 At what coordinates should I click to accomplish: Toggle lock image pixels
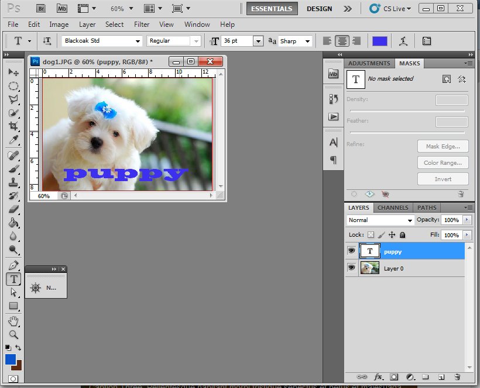pyautogui.click(x=382, y=235)
